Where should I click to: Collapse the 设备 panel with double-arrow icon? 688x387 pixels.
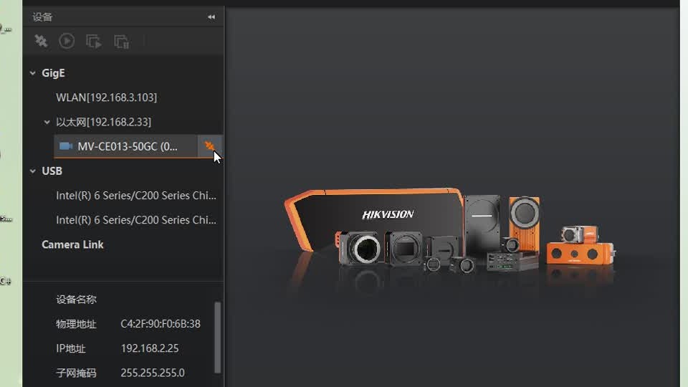pos(211,16)
